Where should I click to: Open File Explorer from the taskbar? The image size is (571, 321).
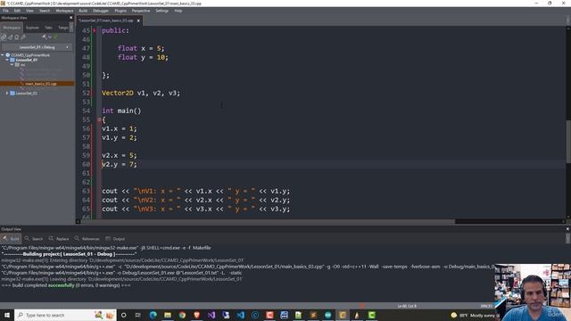(168, 315)
